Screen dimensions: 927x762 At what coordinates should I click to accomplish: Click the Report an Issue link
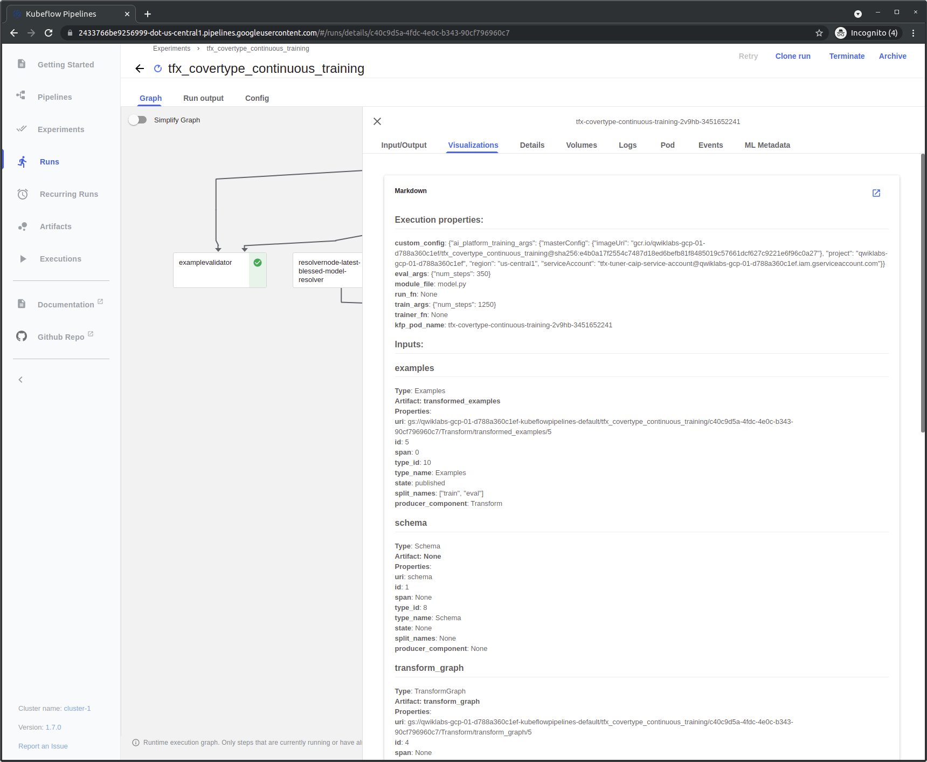pos(43,746)
